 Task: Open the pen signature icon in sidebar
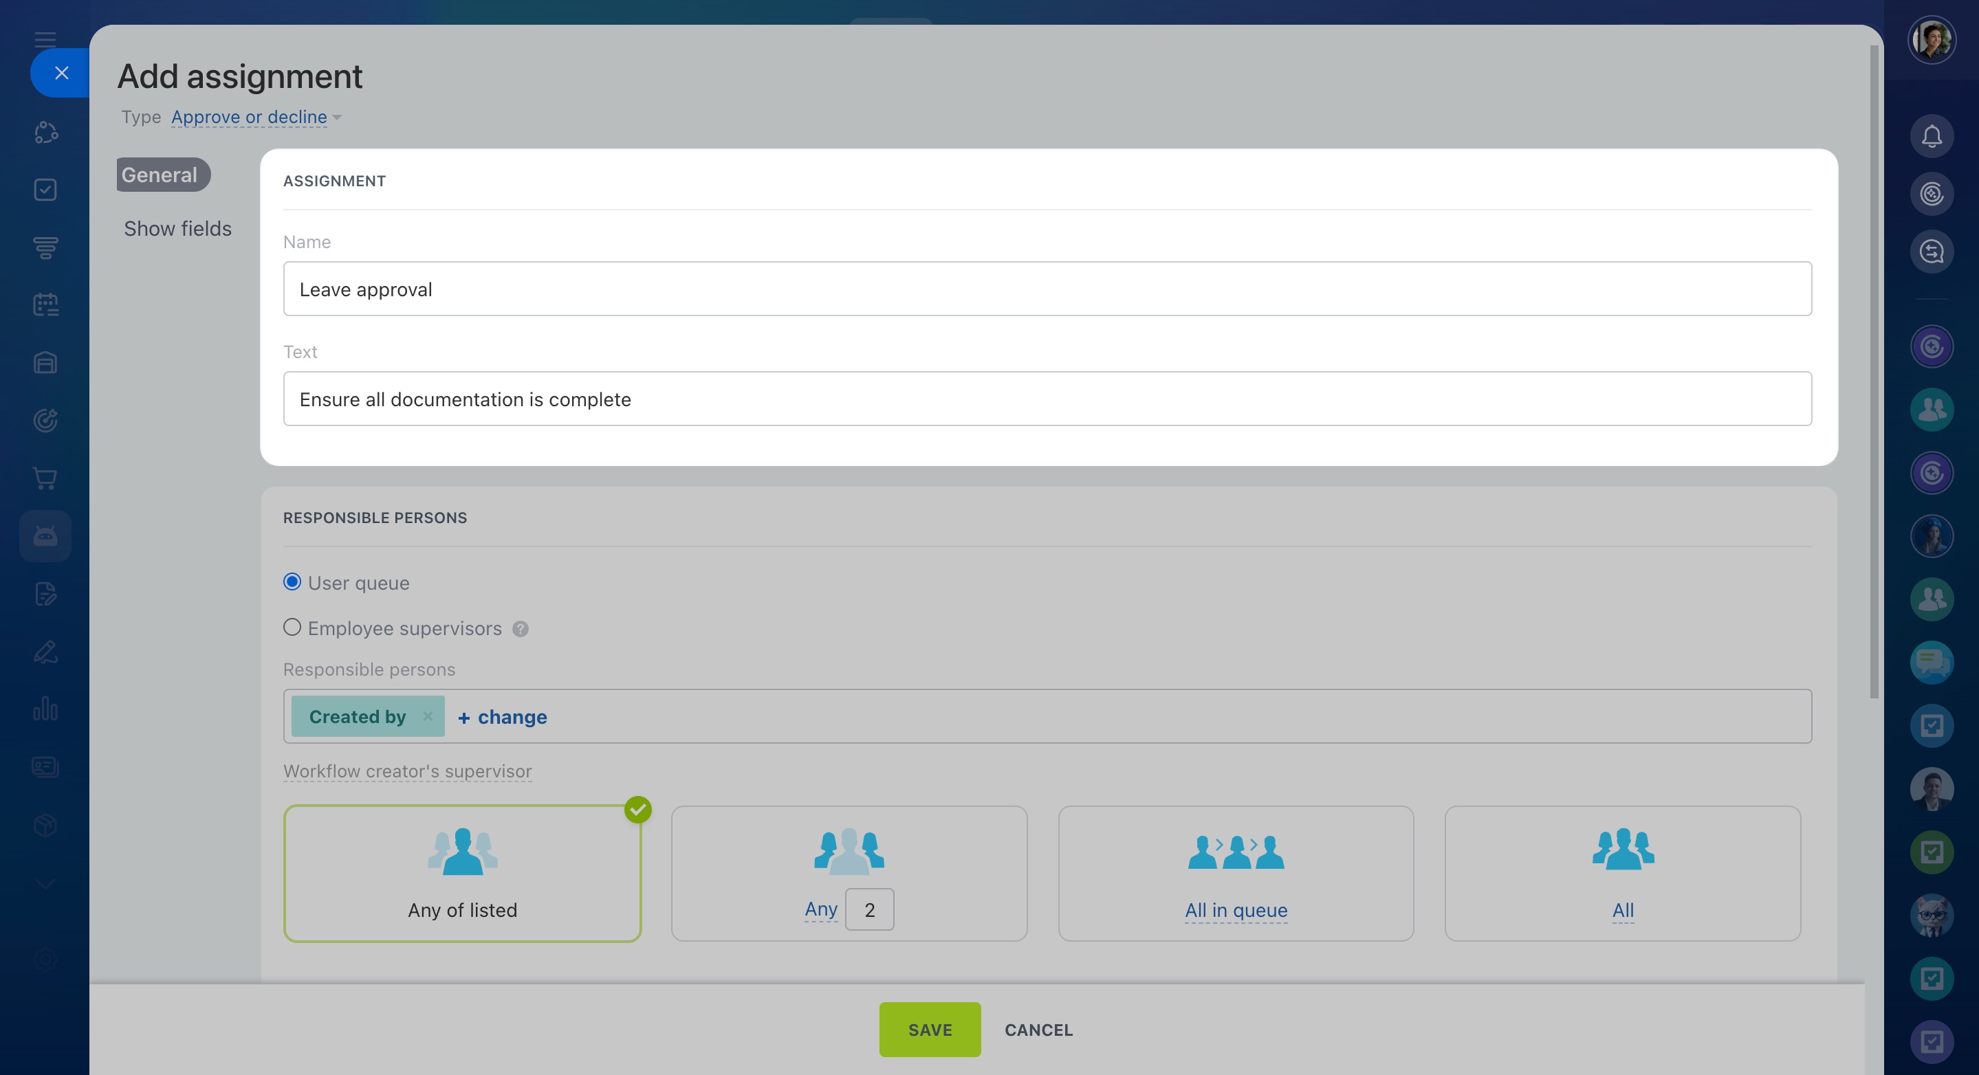click(45, 651)
